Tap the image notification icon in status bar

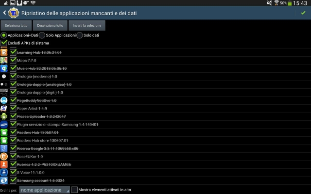tap(13, 2)
